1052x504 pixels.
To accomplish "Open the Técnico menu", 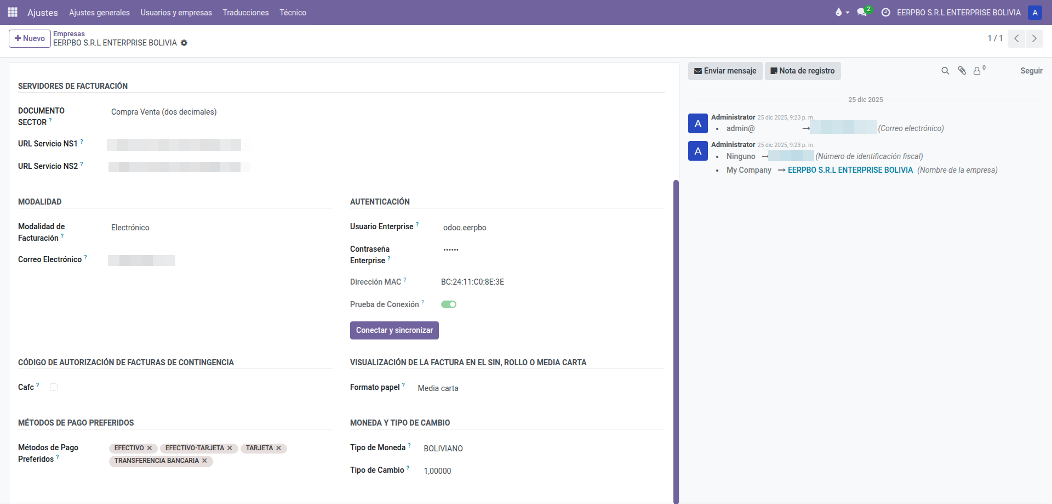I will 293,12.
